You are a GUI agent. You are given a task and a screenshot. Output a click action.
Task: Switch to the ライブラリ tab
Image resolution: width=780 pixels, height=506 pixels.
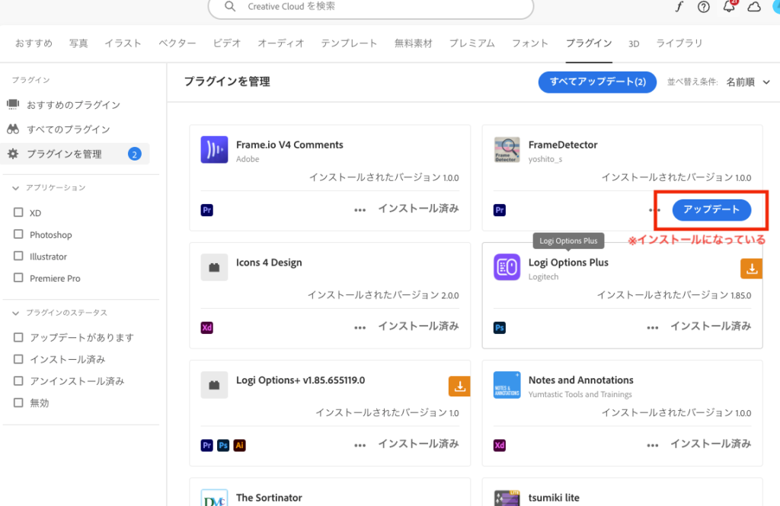[679, 43]
